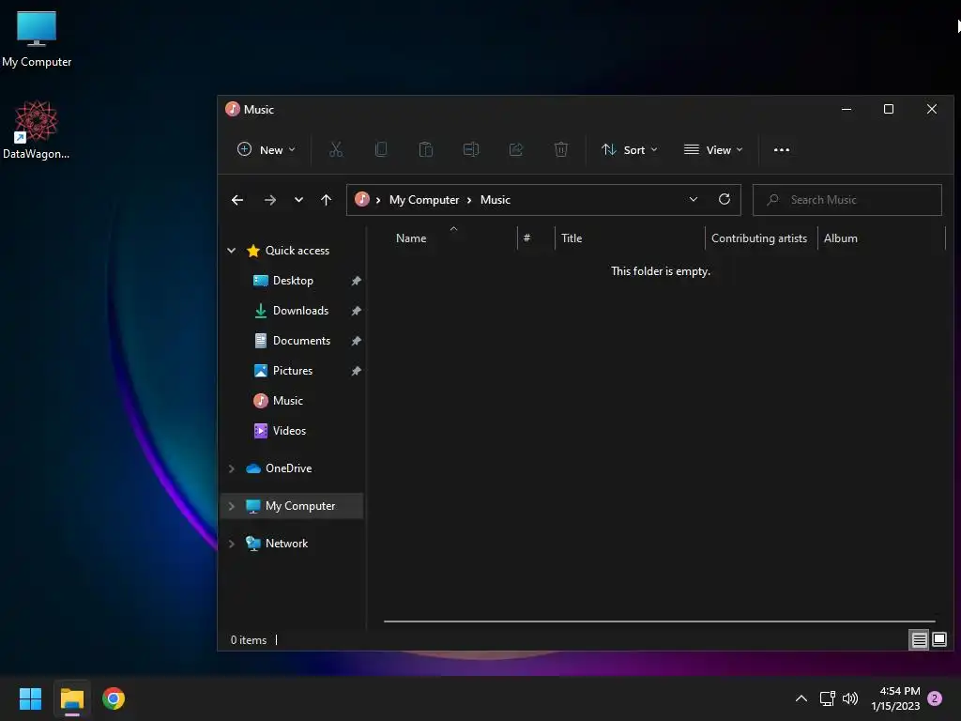Click the horizontal scrollbar in file list
Screen dimensions: 961x721
(660, 621)
